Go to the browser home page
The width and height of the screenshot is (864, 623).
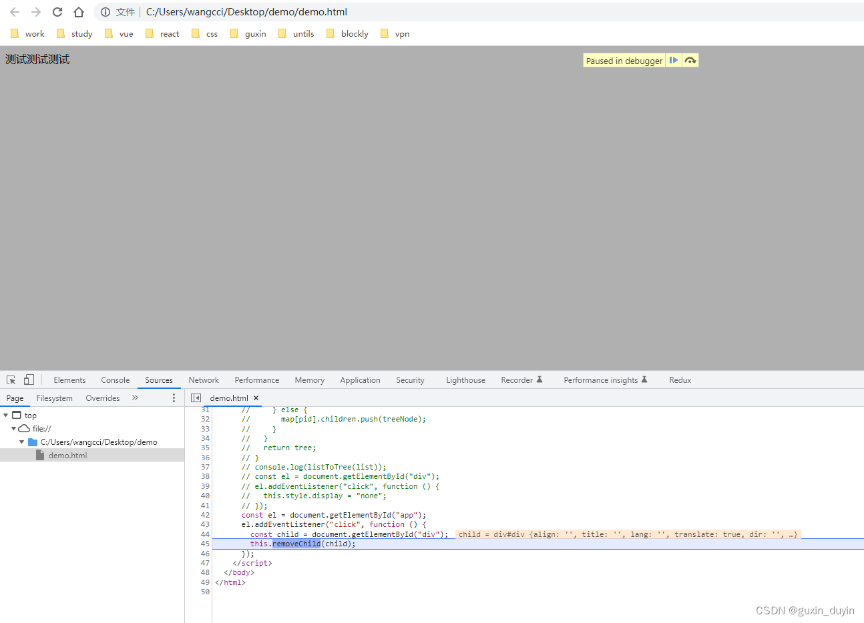tap(79, 12)
